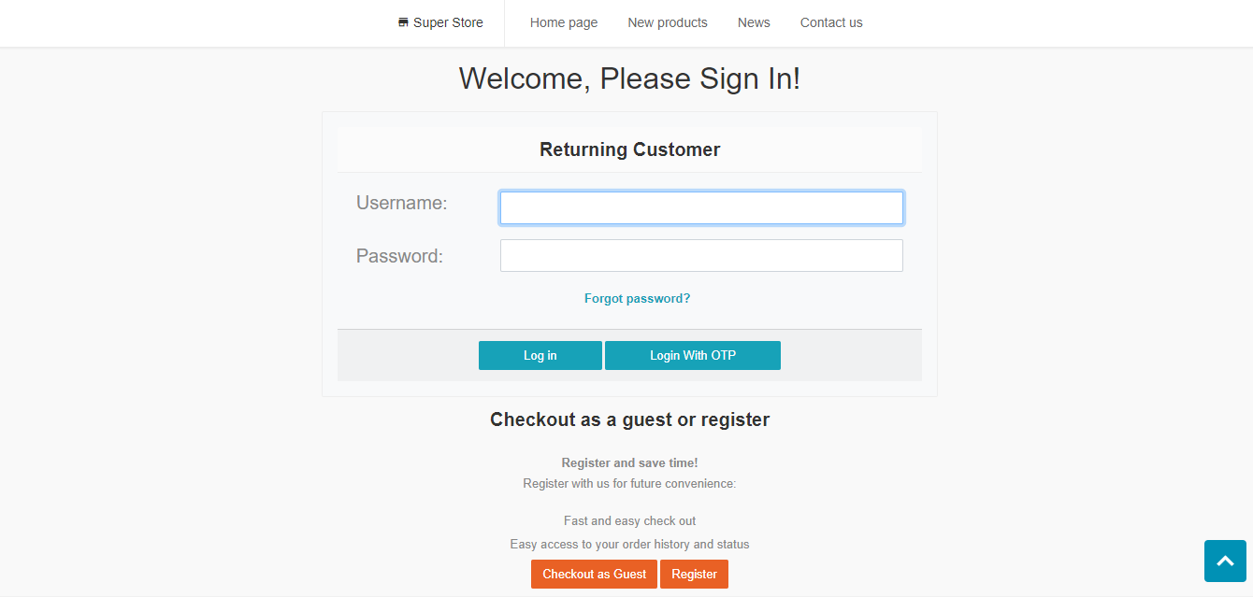1253x597 pixels.
Task: Click the Checkout as Guest button
Action: [x=594, y=574]
